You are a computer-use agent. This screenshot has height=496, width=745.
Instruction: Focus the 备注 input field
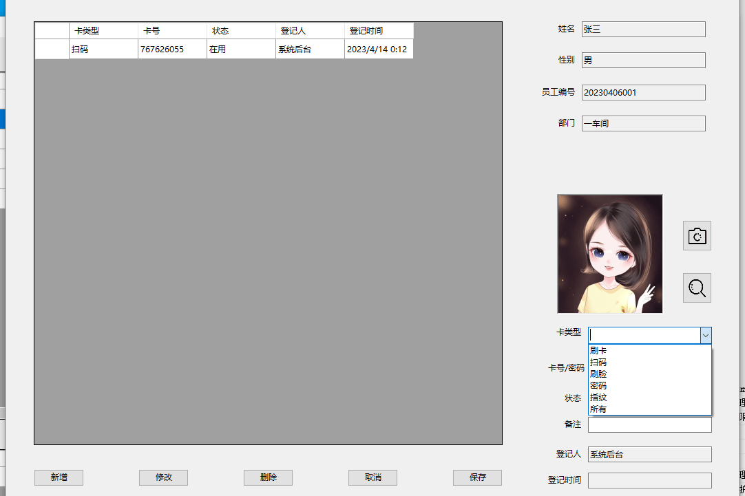649,425
